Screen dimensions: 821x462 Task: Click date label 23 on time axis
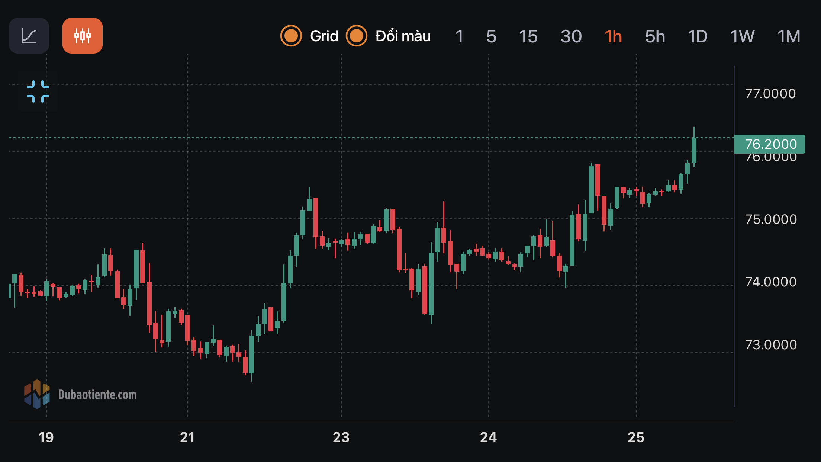coord(341,437)
